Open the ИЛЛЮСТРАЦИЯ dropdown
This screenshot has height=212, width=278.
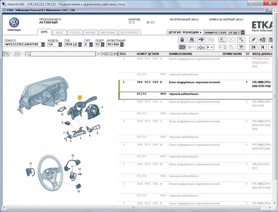(122, 44)
